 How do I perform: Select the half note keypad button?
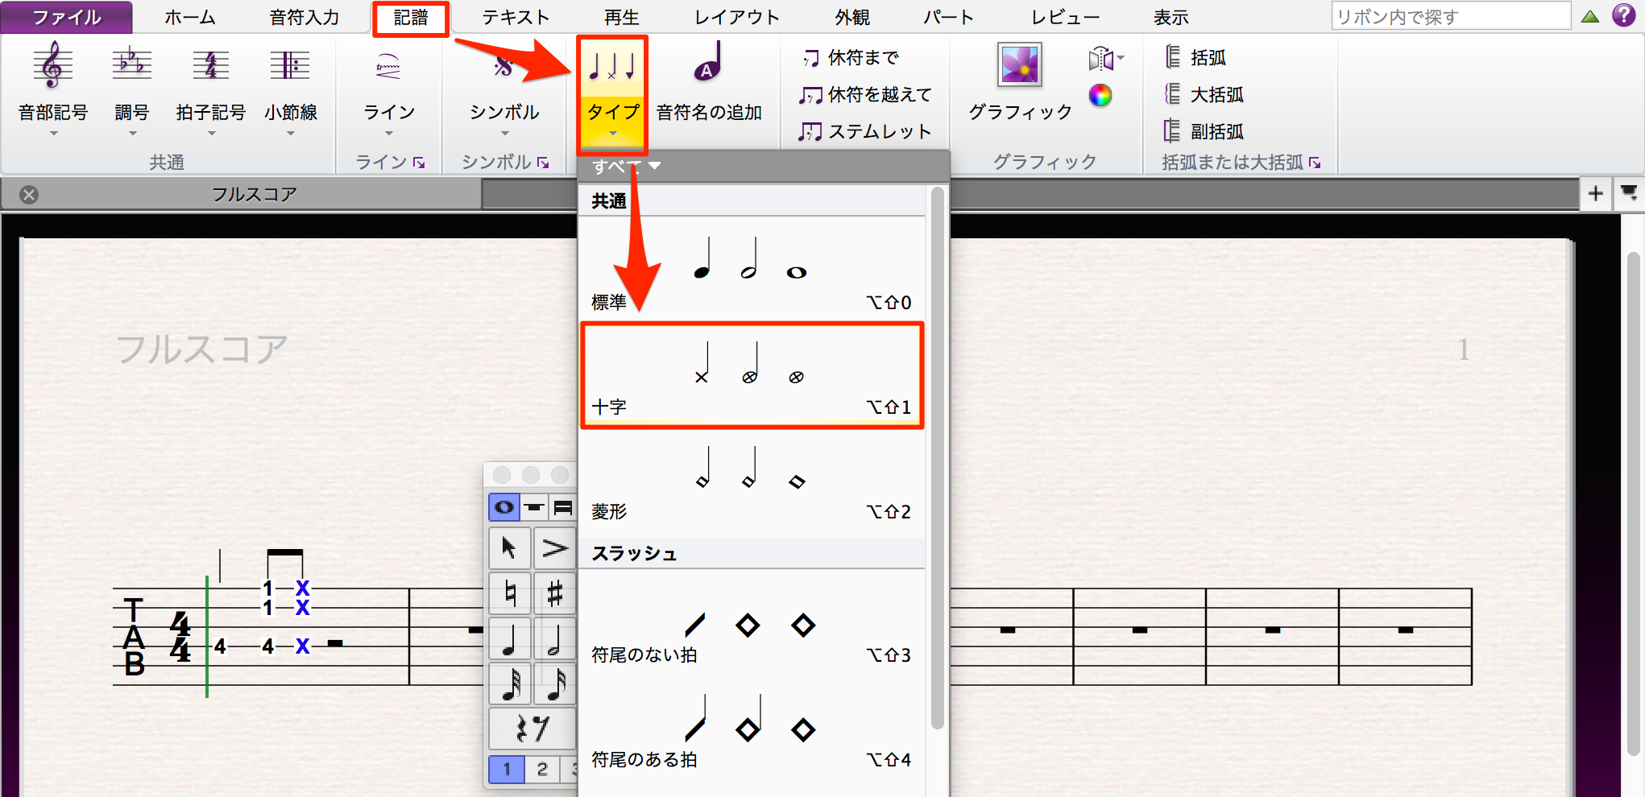click(555, 638)
